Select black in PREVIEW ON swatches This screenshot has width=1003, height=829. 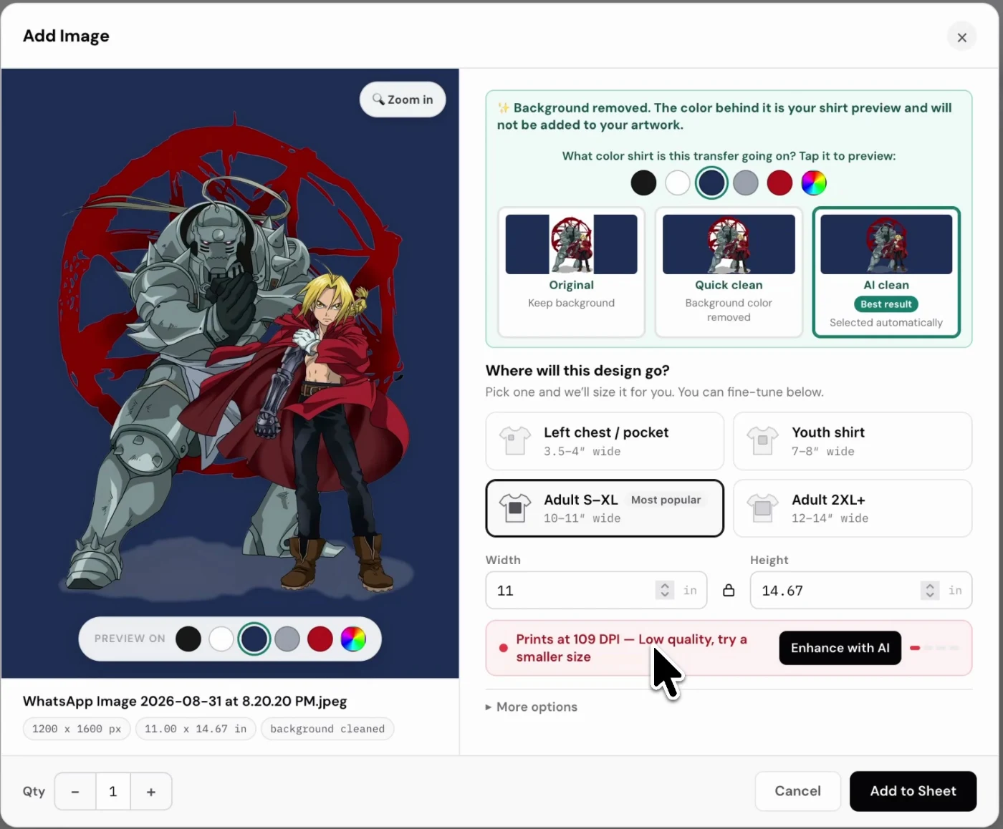click(188, 639)
